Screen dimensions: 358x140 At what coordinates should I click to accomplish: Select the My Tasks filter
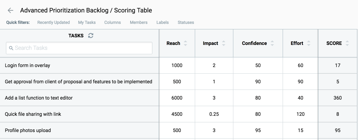pyautogui.click(x=87, y=22)
